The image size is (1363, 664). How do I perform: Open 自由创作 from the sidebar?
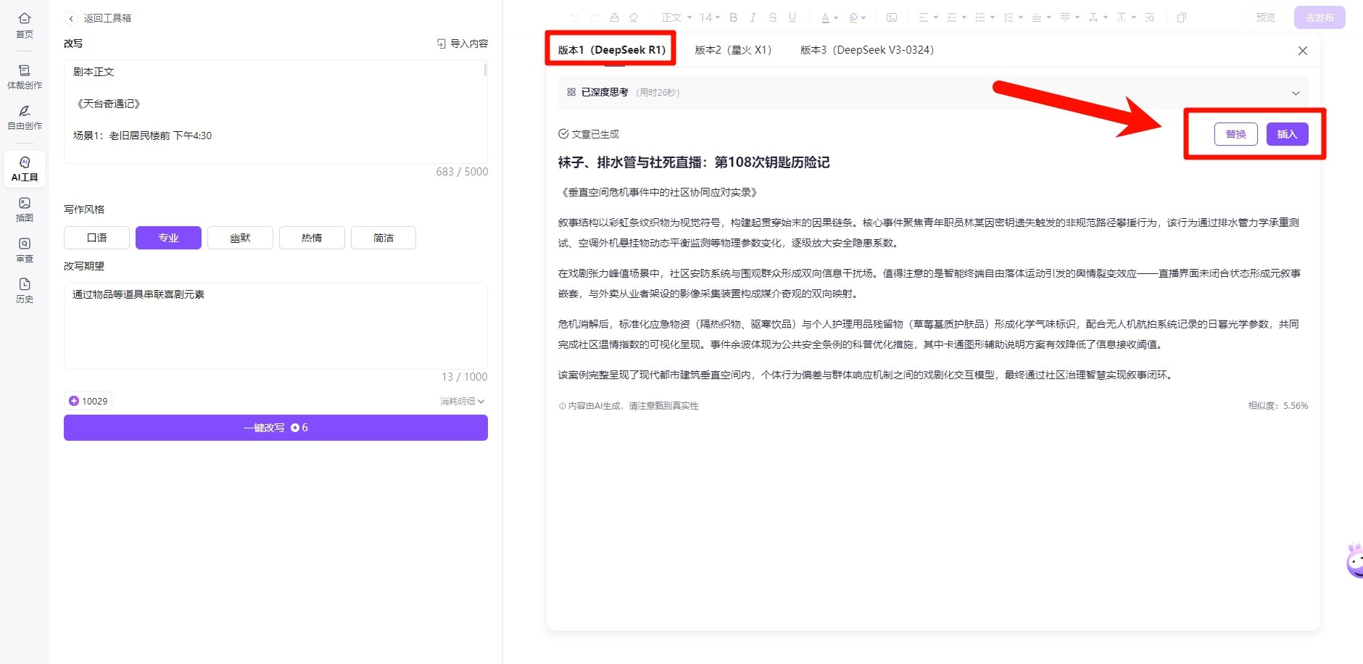pos(25,118)
